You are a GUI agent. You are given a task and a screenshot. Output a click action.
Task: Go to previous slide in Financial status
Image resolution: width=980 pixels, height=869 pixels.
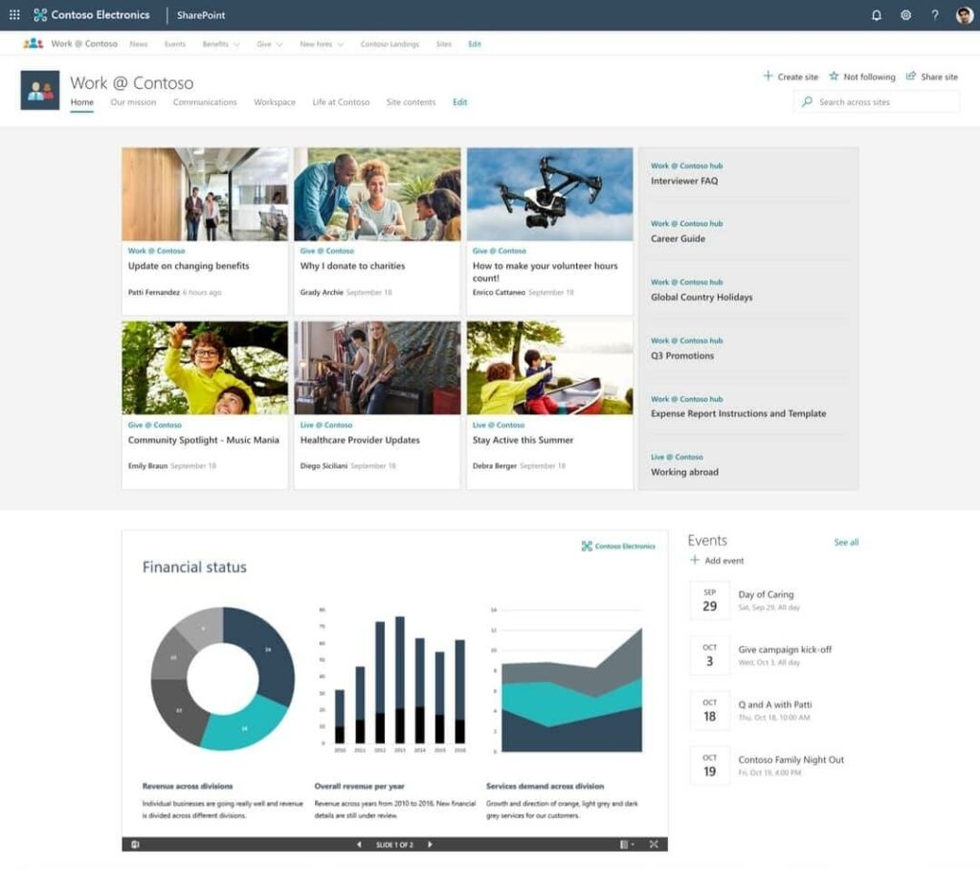(x=359, y=845)
